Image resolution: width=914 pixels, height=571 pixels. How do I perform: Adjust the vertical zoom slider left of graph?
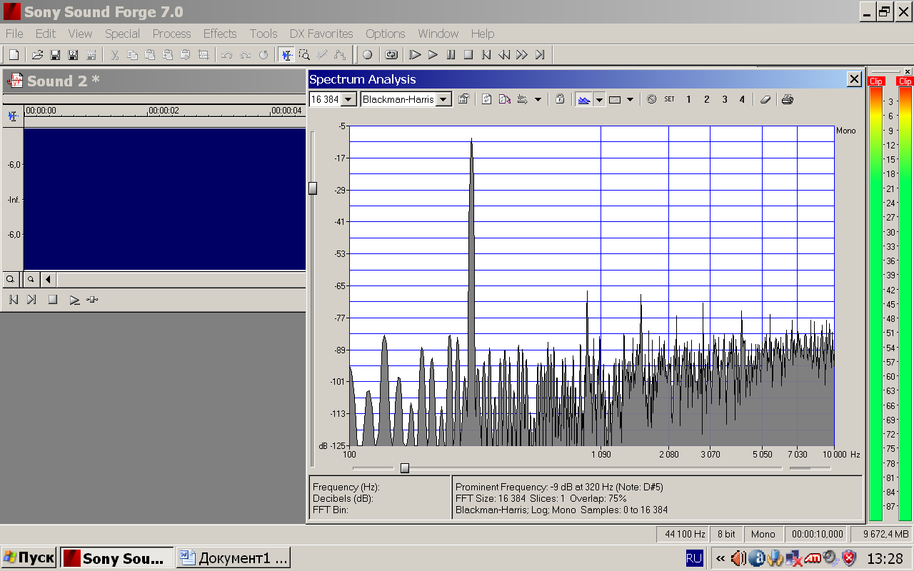[312, 188]
